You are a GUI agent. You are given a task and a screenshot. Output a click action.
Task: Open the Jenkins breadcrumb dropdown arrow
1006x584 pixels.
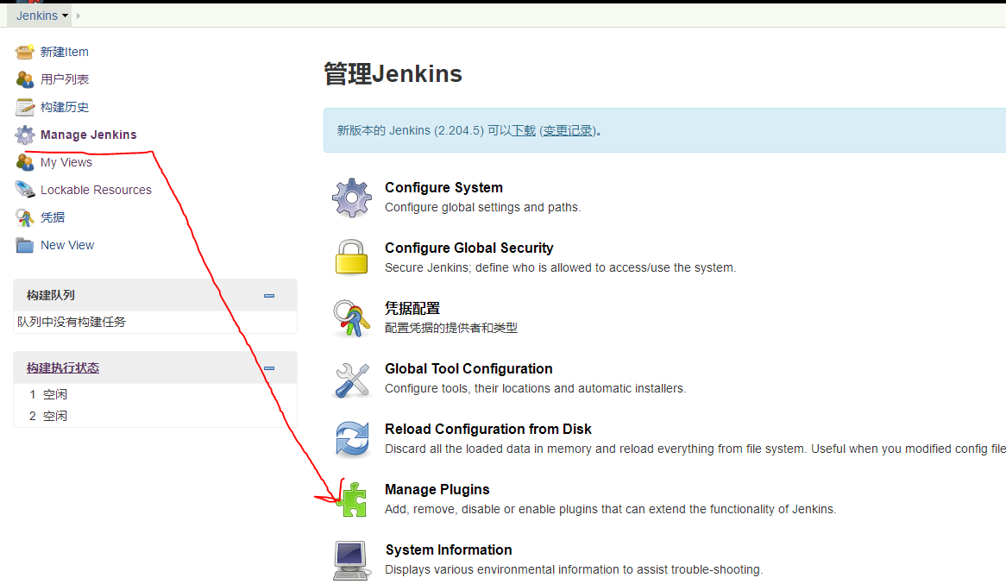pos(65,16)
